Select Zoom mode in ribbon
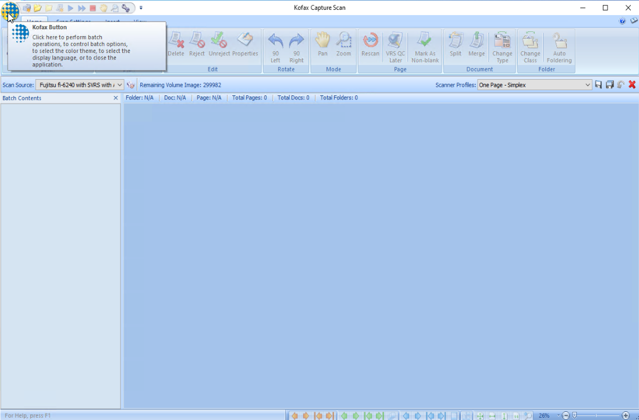This screenshot has width=639, height=420. (343, 45)
